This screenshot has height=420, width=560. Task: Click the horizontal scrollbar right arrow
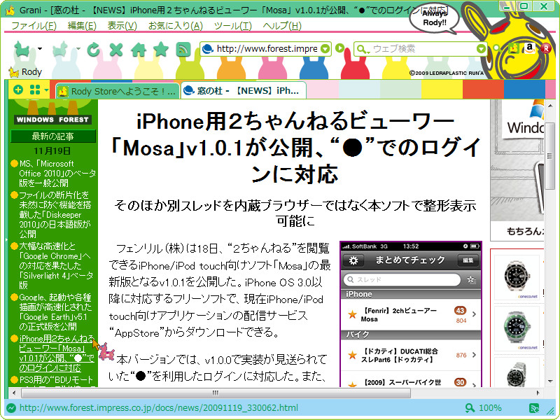(x=538, y=393)
